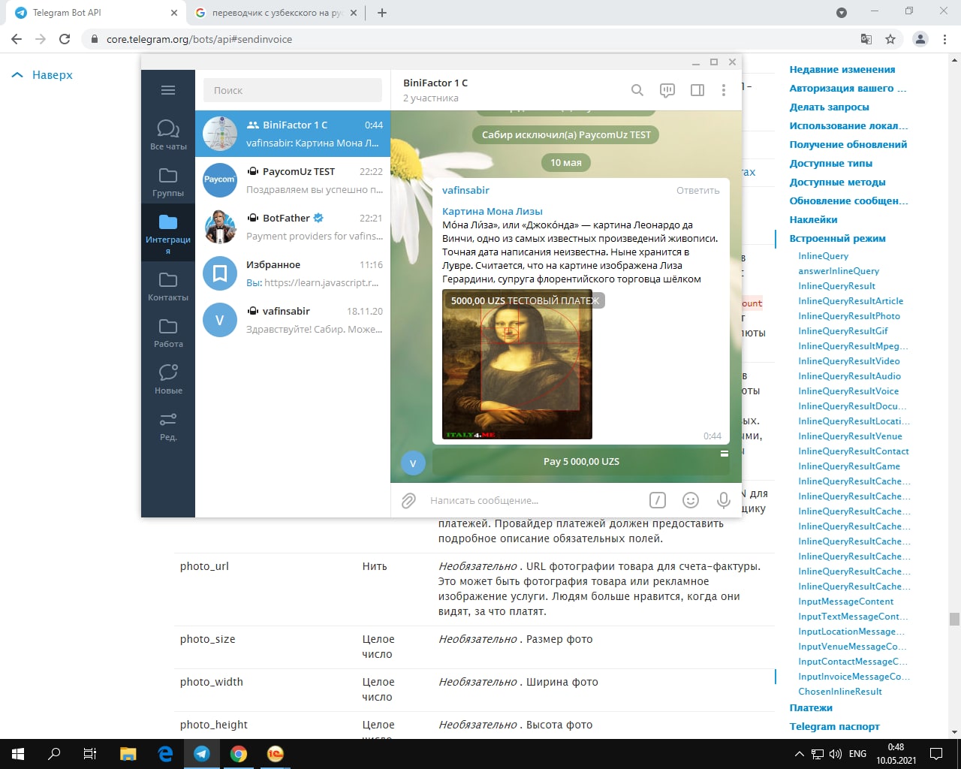Image resolution: width=961 pixels, height=769 pixels.
Task: Click the page vertical scrollbar thumb
Action: 954,619
